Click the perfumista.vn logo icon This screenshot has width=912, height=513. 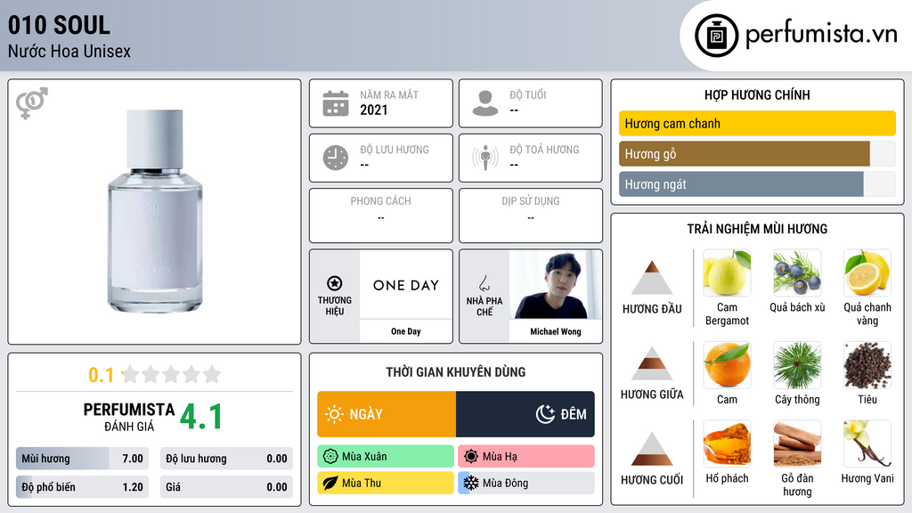click(x=716, y=36)
